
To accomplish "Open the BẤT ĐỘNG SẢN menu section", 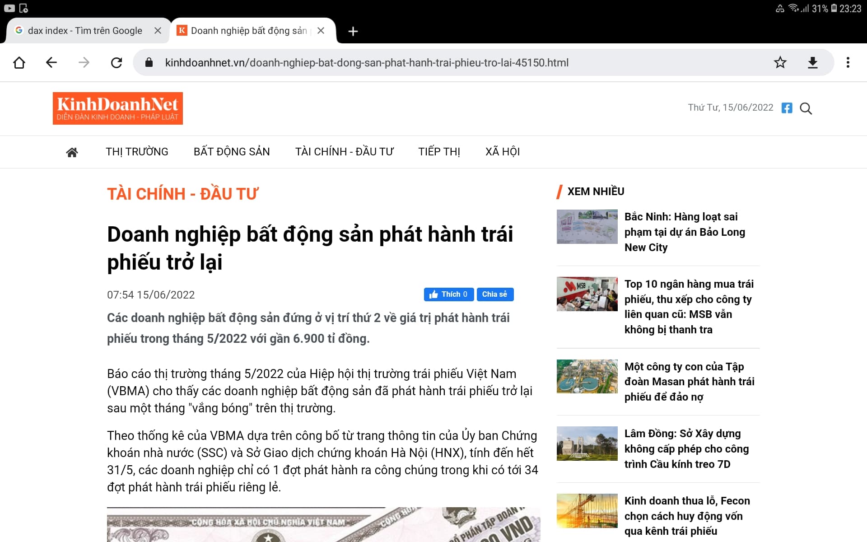I will click(232, 152).
